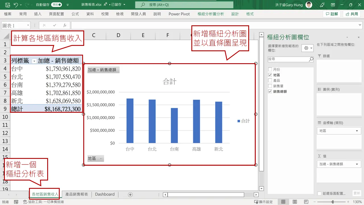Check the 月份 field checkbox
The image size is (364, 205).
270,69
